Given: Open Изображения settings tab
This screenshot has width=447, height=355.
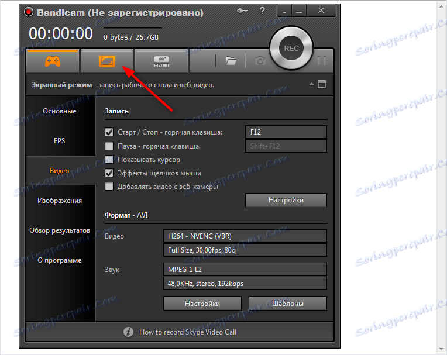Looking at the screenshot, I should coord(60,201).
